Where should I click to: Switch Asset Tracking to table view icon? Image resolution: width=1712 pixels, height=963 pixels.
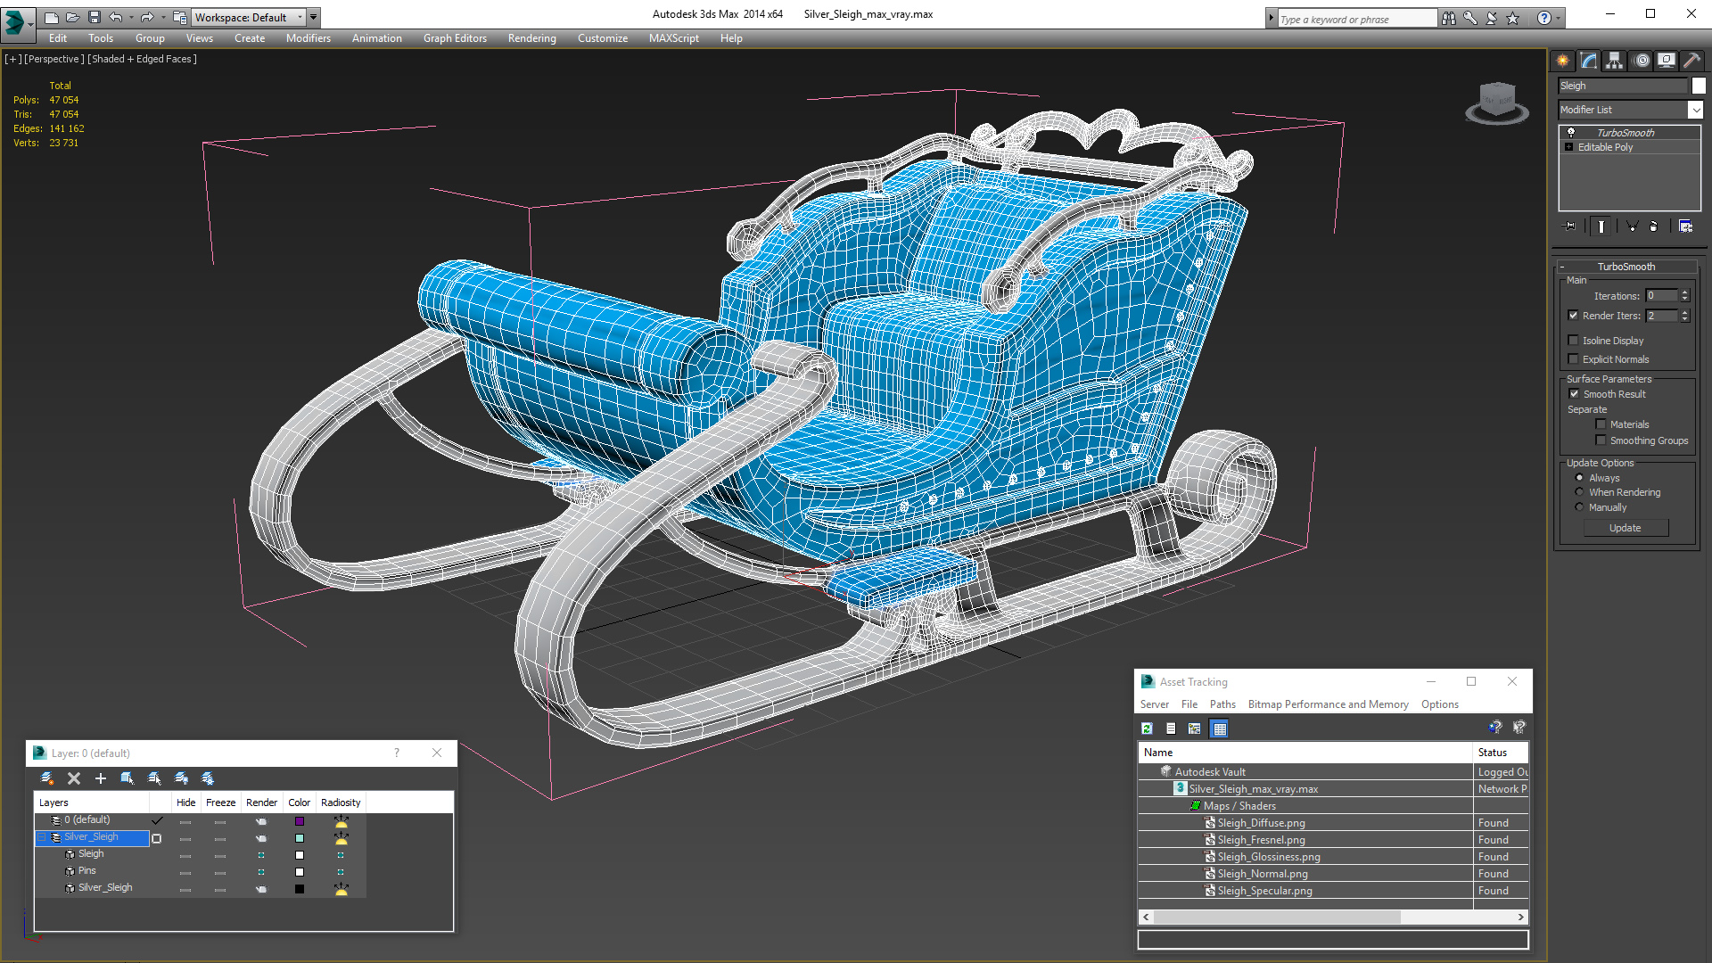click(1220, 728)
